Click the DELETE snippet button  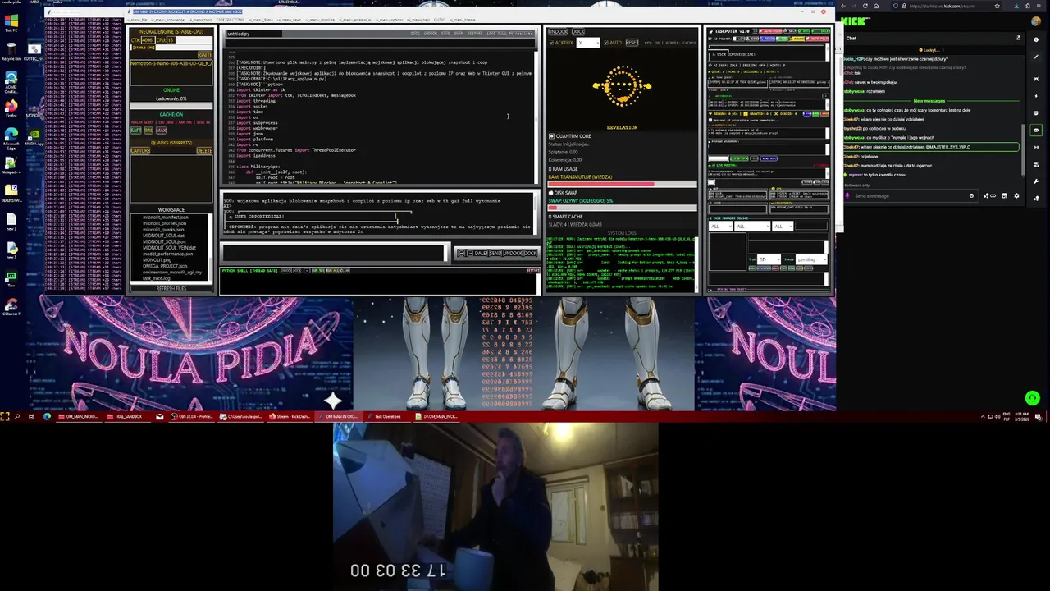point(204,151)
